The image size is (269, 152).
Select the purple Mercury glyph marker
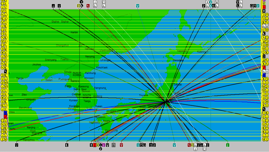(104, 145)
